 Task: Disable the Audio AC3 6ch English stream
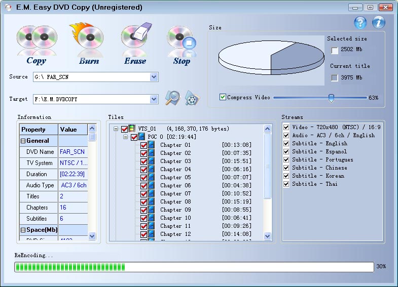pos(286,135)
